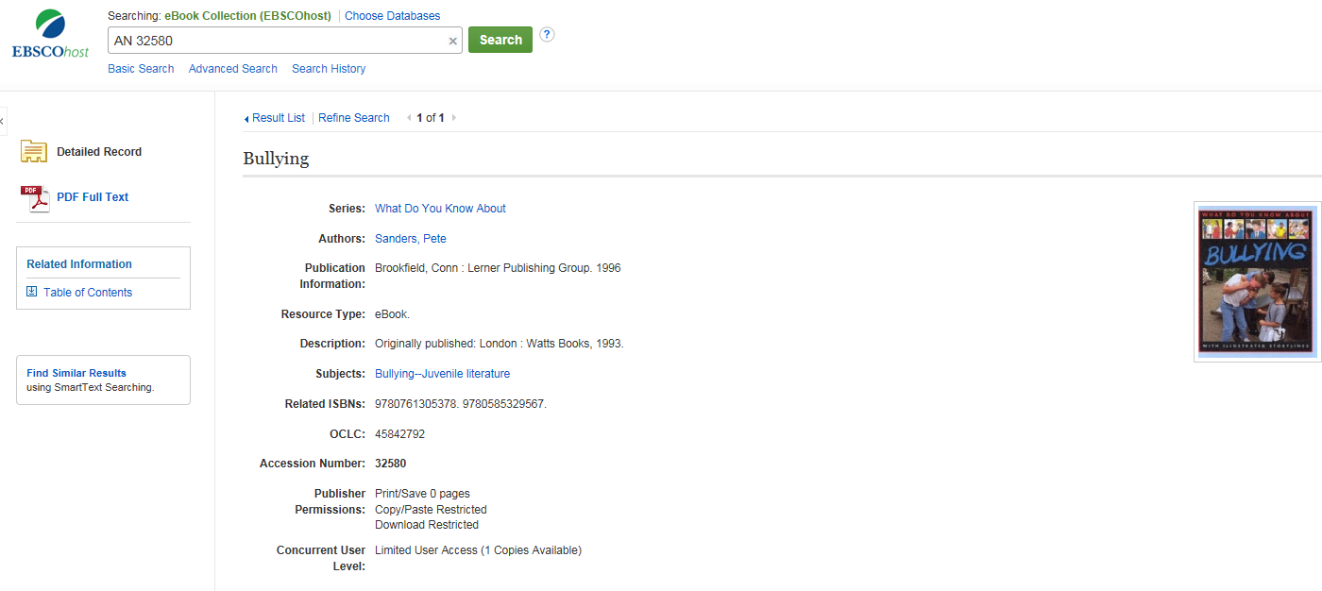The image size is (1322, 591).
Task: Open the Bullying book cover thumbnail
Action: coord(1258,281)
